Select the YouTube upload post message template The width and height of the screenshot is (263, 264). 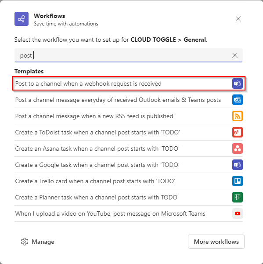pos(129,213)
